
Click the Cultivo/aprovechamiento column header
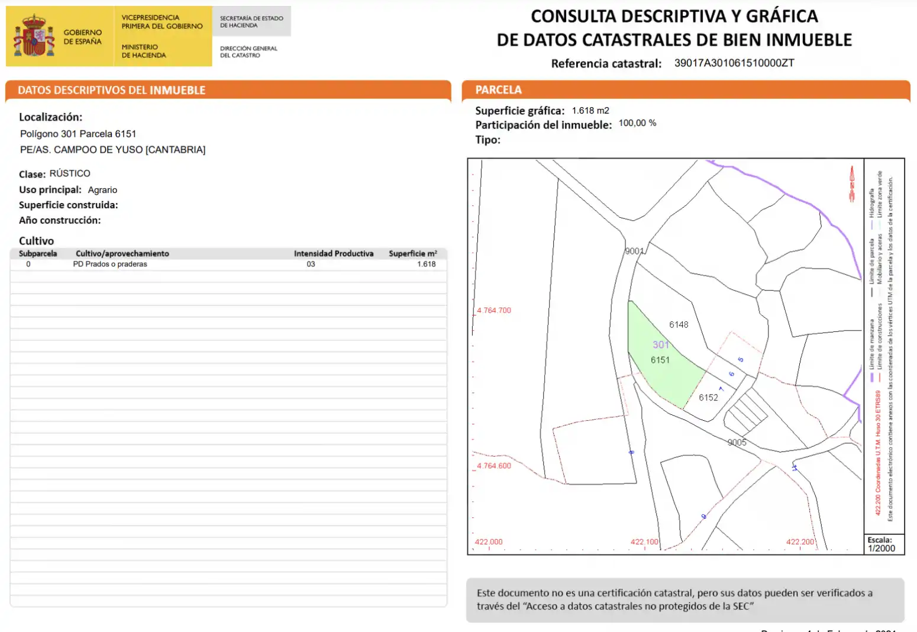[x=122, y=253]
